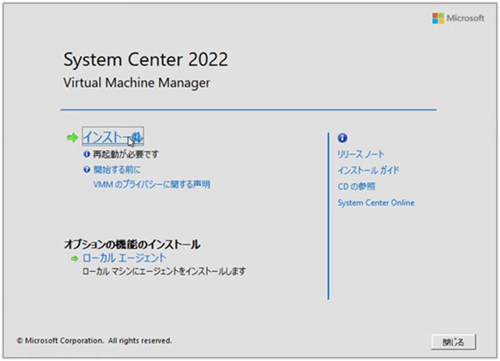Open the インストール ガイド link
500x361 pixels.
(368, 170)
